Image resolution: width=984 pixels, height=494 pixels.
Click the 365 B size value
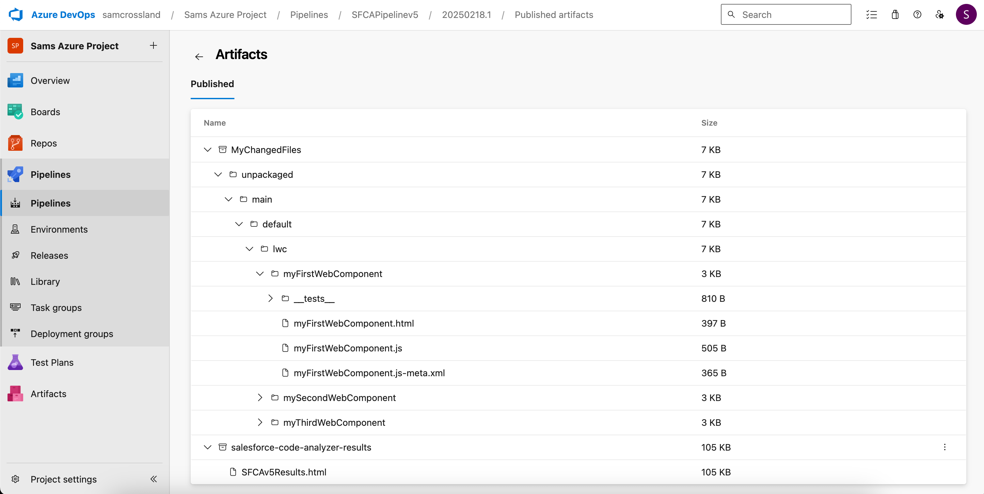click(x=714, y=373)
